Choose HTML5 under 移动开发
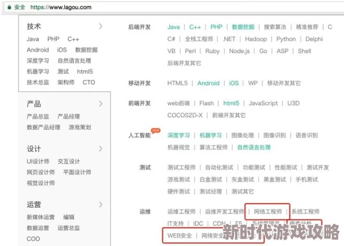Image resolution: width=344 pixels, height=246 pixels. 177,84
